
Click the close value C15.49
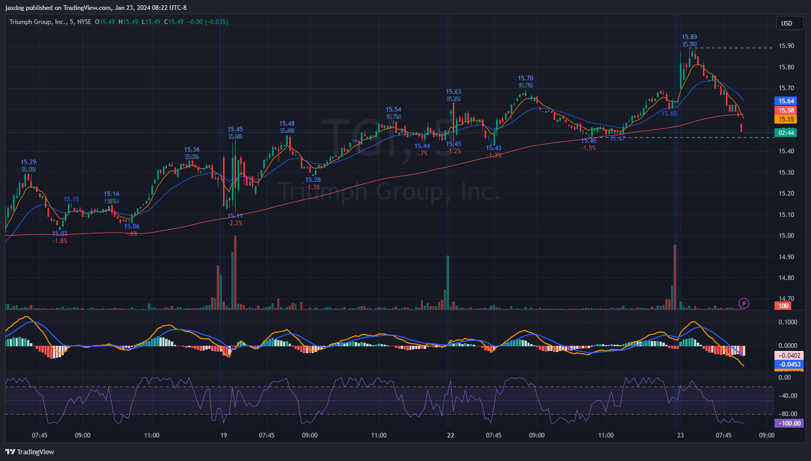[174, 22]
